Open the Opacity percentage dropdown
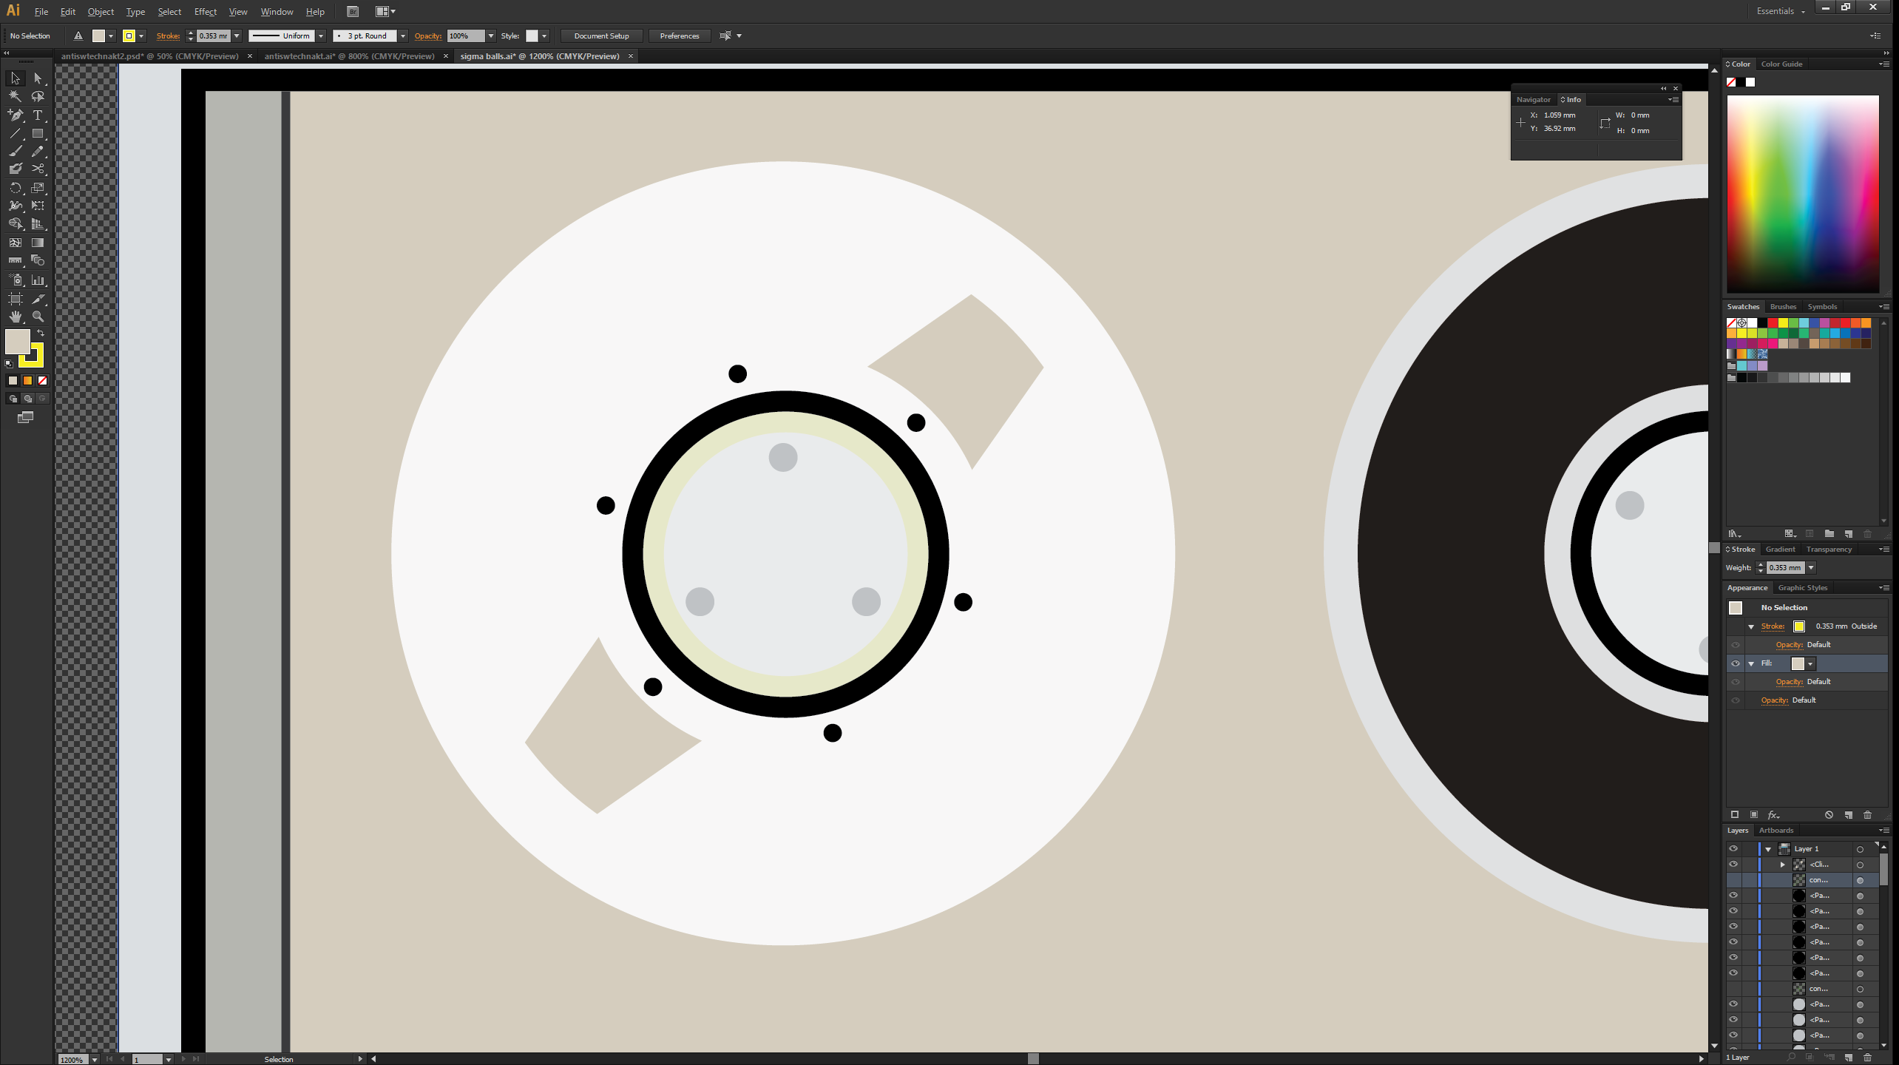 [490, 36]
